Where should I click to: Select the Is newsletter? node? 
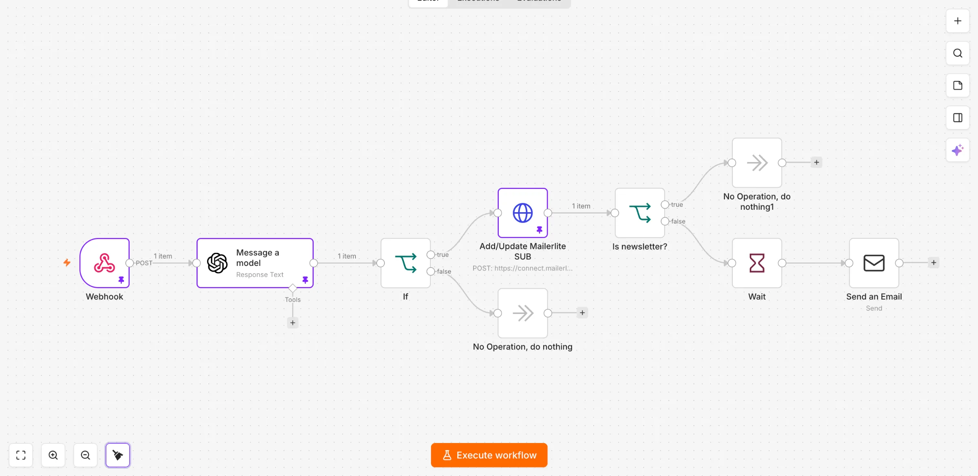[640, 213]
